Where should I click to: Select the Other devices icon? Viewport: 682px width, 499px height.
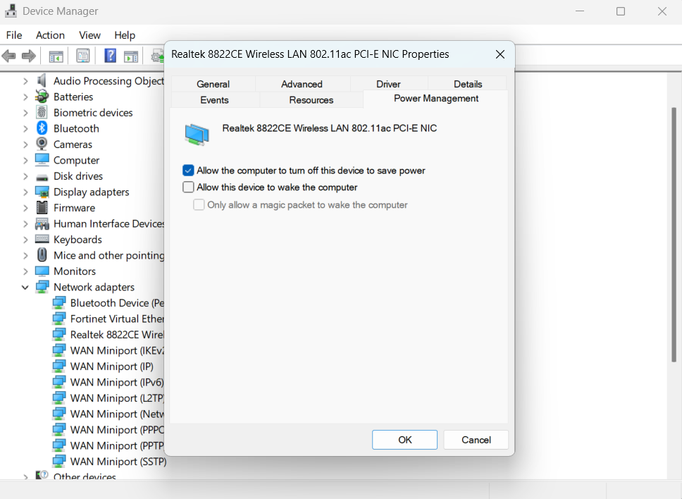42,475
